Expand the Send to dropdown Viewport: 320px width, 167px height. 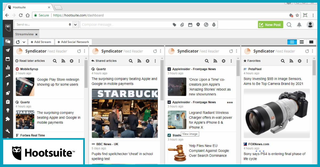click(75, 24)
